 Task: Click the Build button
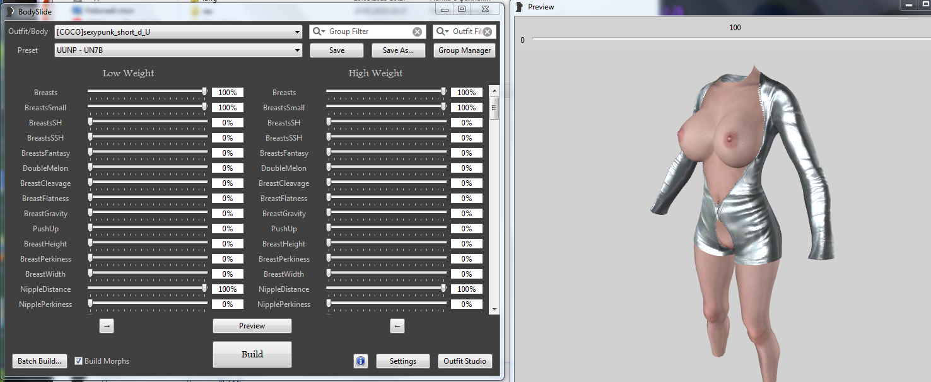click(252, 354)
